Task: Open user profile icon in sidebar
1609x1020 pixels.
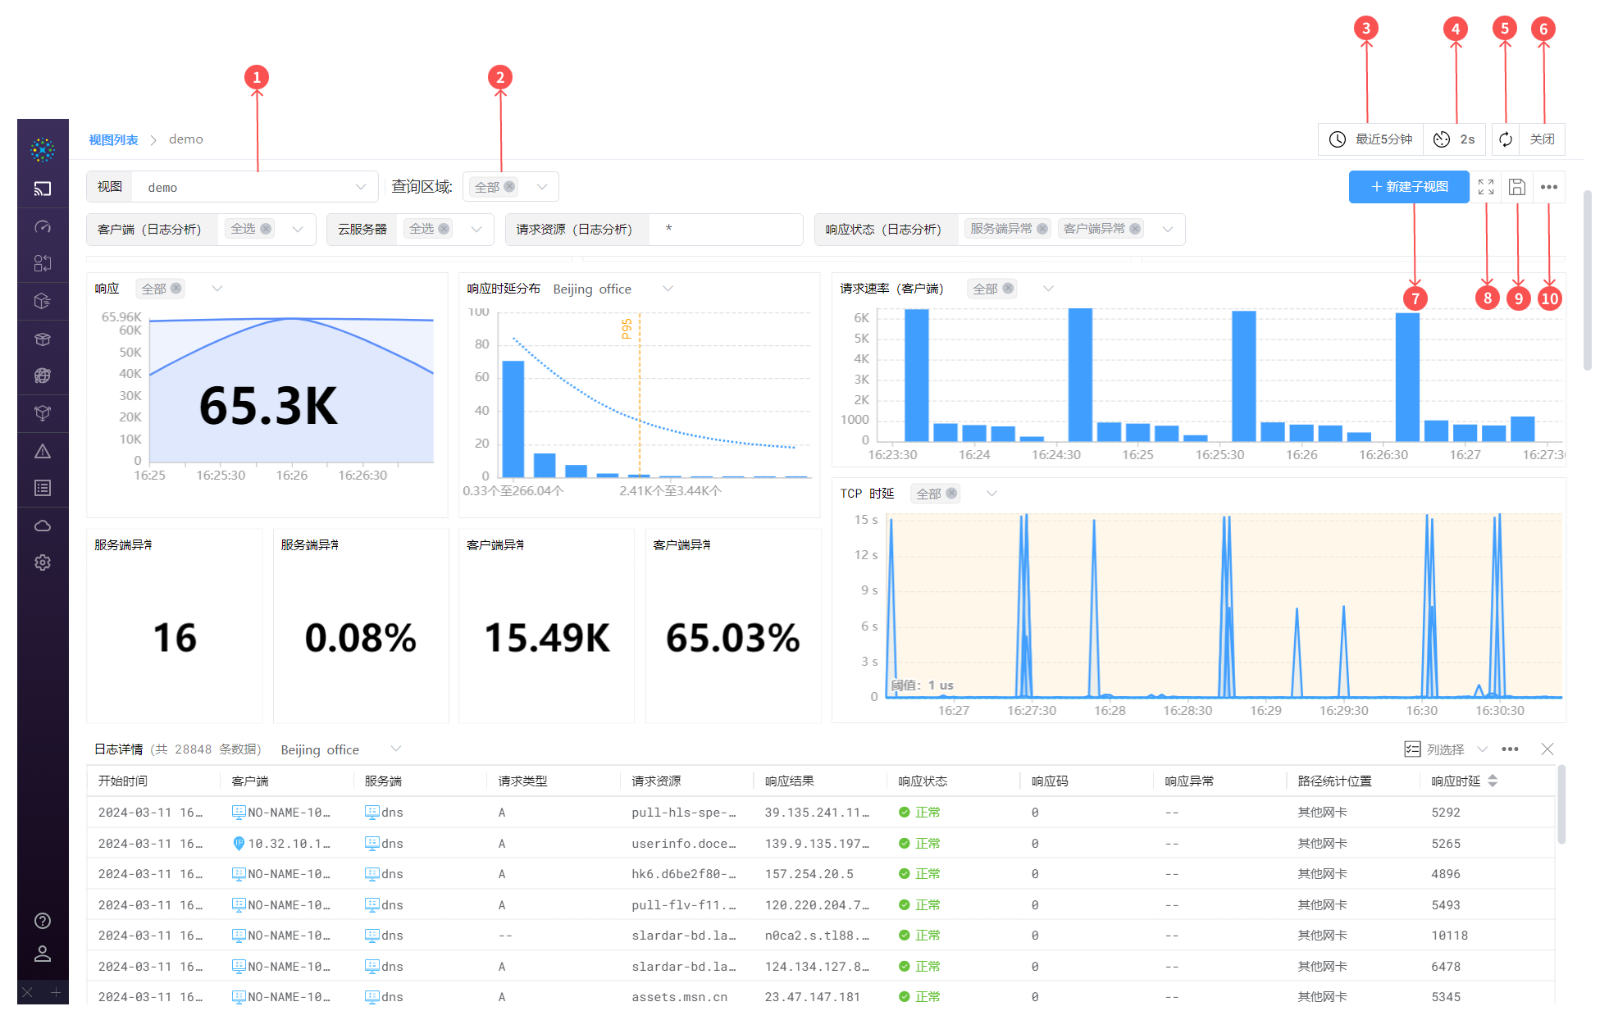Action: pos(43,954)
